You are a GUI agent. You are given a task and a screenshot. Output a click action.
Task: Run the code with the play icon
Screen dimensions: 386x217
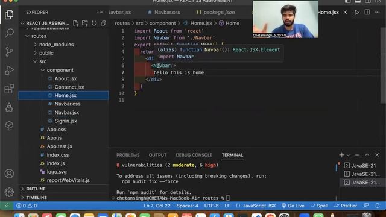356,12
